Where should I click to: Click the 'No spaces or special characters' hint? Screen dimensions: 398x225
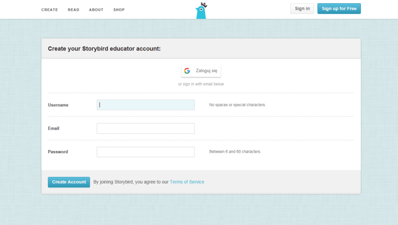click(237, 105)
